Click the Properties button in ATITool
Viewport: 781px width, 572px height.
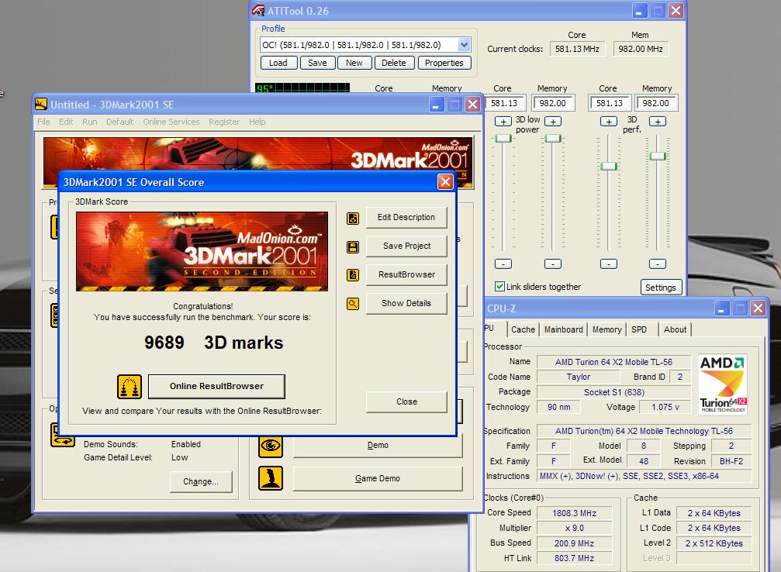click(444, 63)
